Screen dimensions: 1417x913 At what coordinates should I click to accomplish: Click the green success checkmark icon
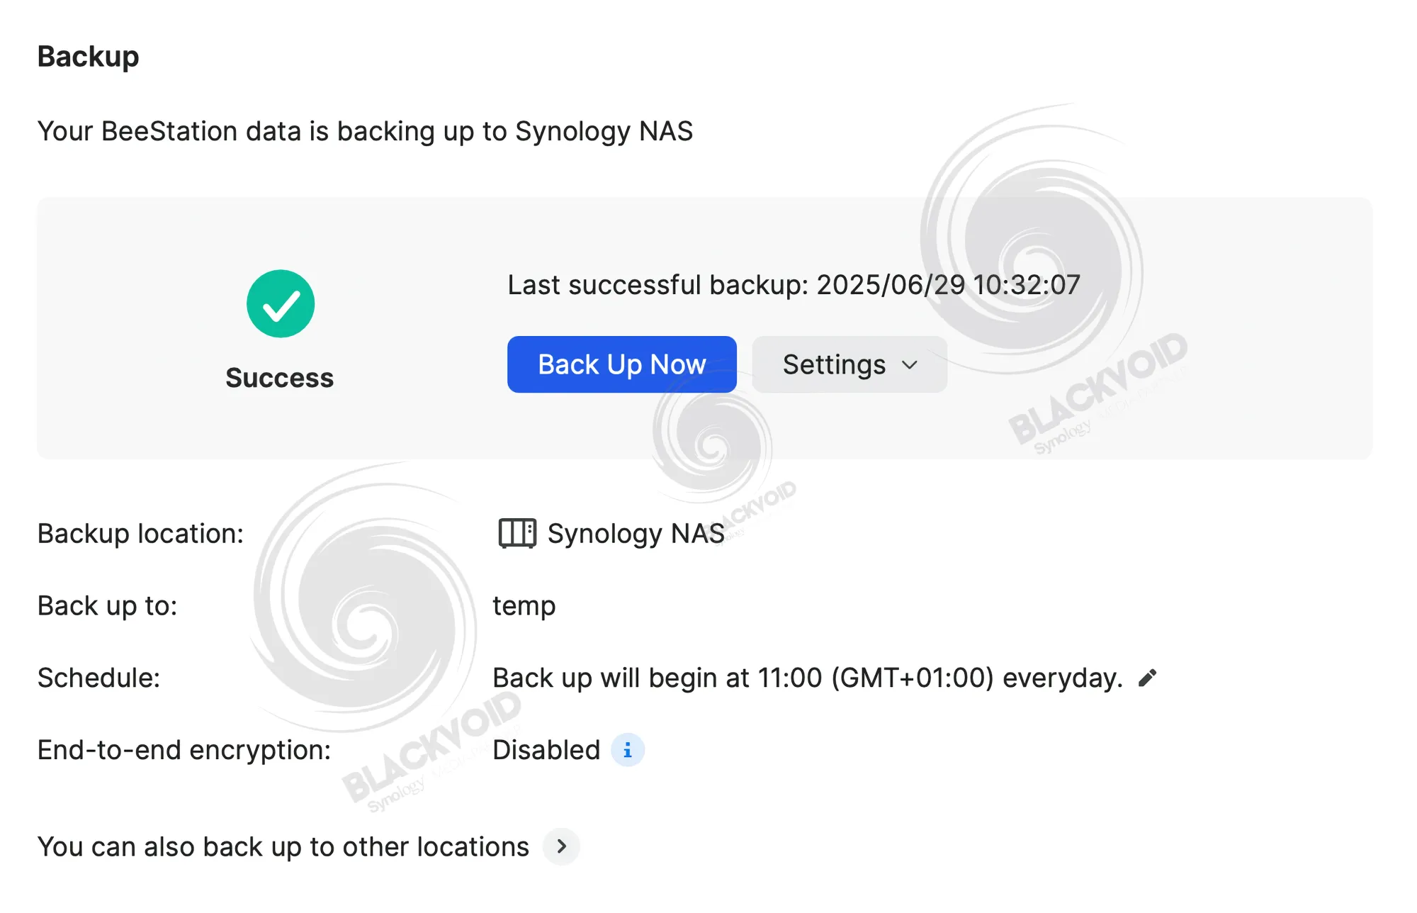click(281, 303)
